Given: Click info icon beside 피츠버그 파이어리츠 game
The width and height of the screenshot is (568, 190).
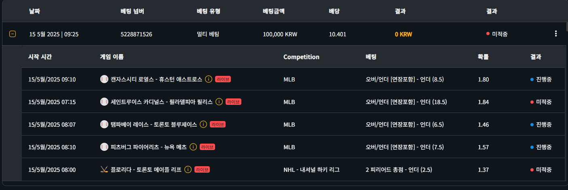Looking at the screenshot, I should 193,147.
